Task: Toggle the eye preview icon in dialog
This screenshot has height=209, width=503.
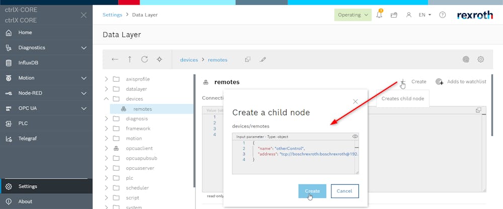Action: pos(355,136)
